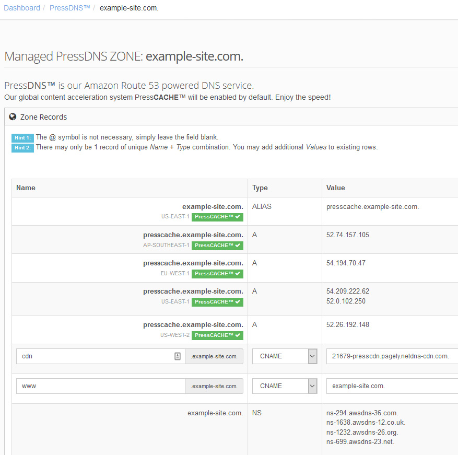Select the IP value 52.26.192.148
Screen dimensions: 458x455
tap(348, 325)
